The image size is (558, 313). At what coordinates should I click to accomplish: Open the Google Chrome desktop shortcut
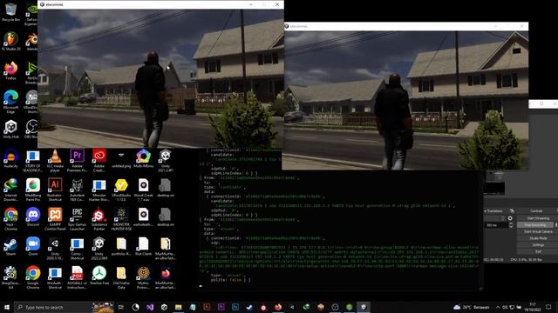tap(33, 277)
